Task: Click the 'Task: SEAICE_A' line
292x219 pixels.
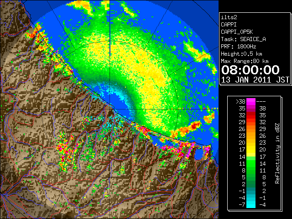Action: coord(243,39)
